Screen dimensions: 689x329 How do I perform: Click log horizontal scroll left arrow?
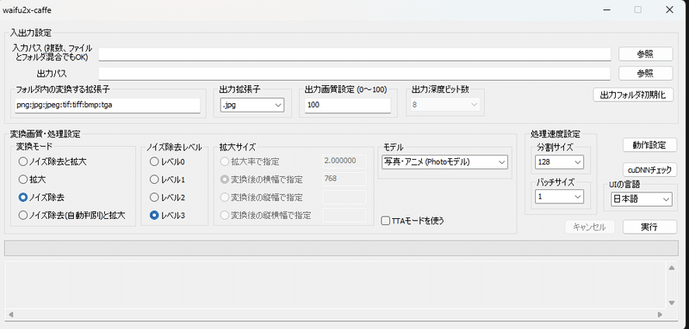tap(10, 314)
